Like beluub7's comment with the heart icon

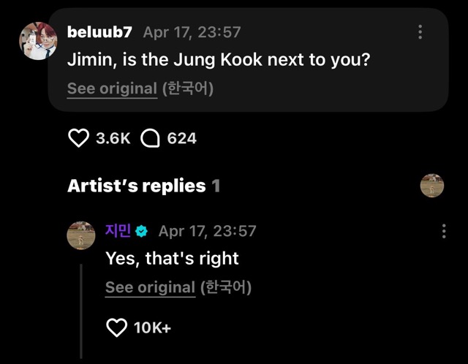(78, 138)
